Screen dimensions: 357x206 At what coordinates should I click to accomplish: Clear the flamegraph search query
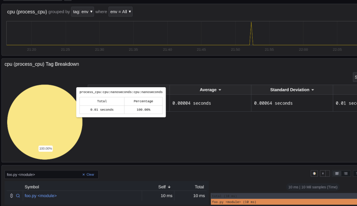tap(88, 174)
